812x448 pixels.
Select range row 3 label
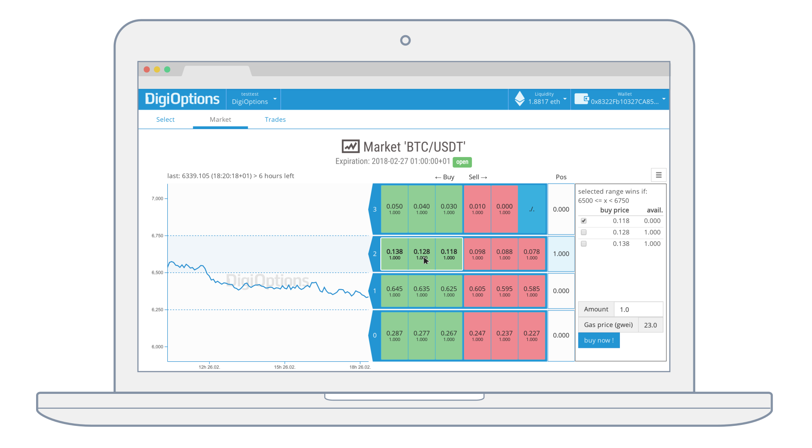click(x=374, y=209)
